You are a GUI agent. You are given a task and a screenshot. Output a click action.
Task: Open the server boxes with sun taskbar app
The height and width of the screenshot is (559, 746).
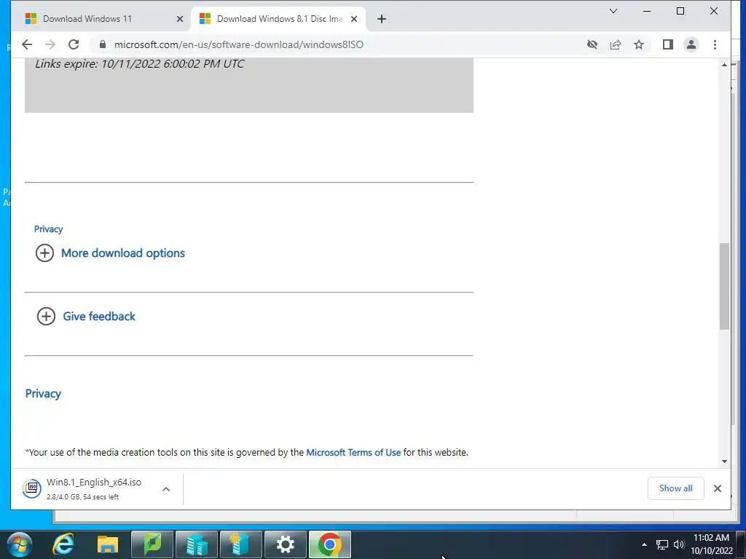[x=240, y=544]
